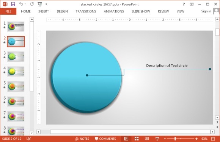The width and height of the screenshot is (220, 142).
Task: Switch to Reading View
Action: (147, 139)
